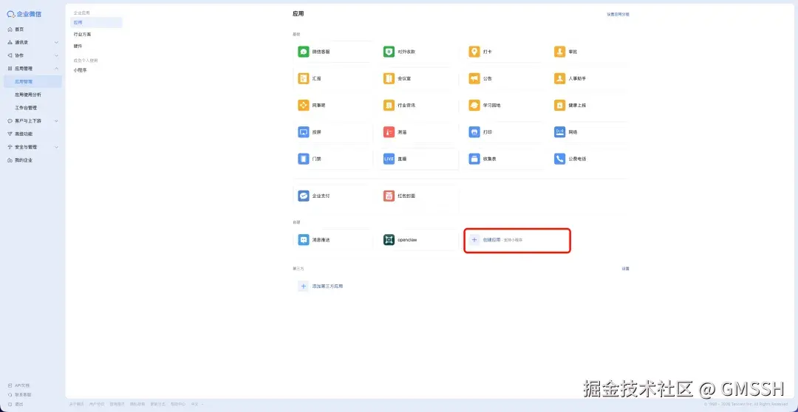Click 用户协议 footer link
The width and height of the screenshot is (798, 412).
[96, 405]
